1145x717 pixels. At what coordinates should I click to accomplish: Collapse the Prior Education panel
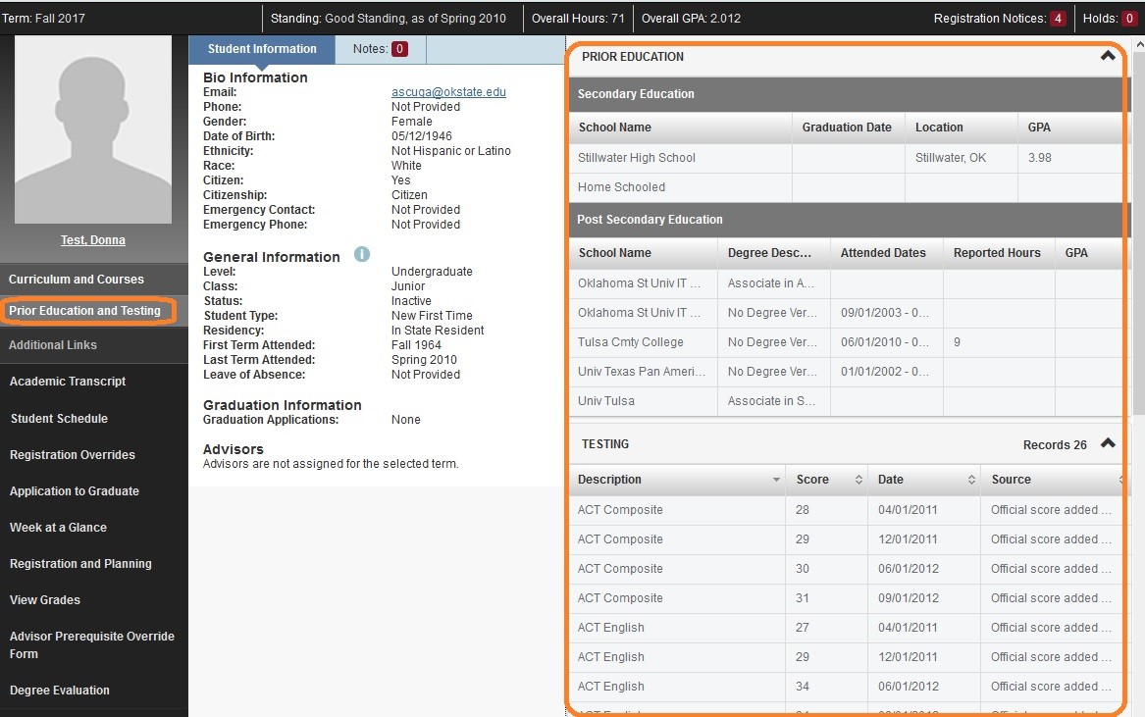tap(1108, 57)
